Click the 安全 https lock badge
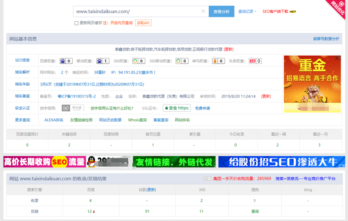 tap(177, 108)
